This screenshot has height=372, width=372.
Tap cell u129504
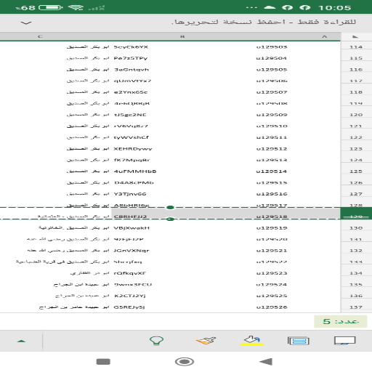coord(272,58)
